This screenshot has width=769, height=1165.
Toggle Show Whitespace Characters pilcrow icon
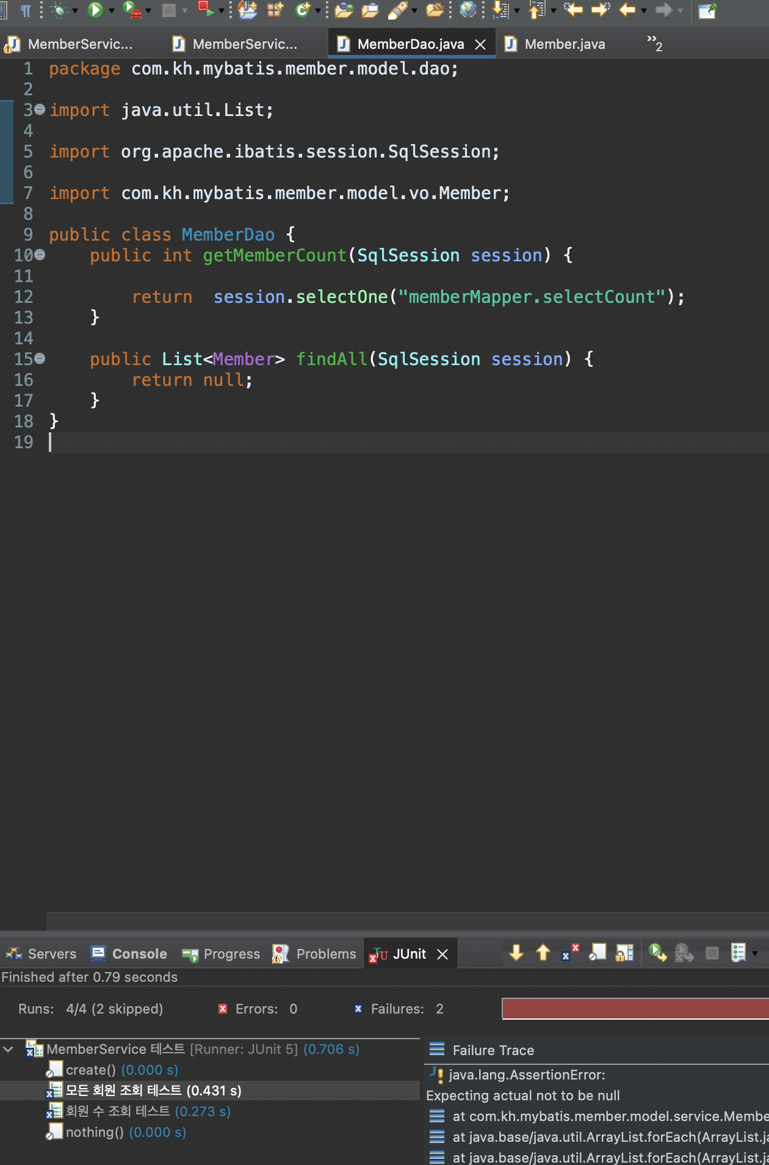26,10
